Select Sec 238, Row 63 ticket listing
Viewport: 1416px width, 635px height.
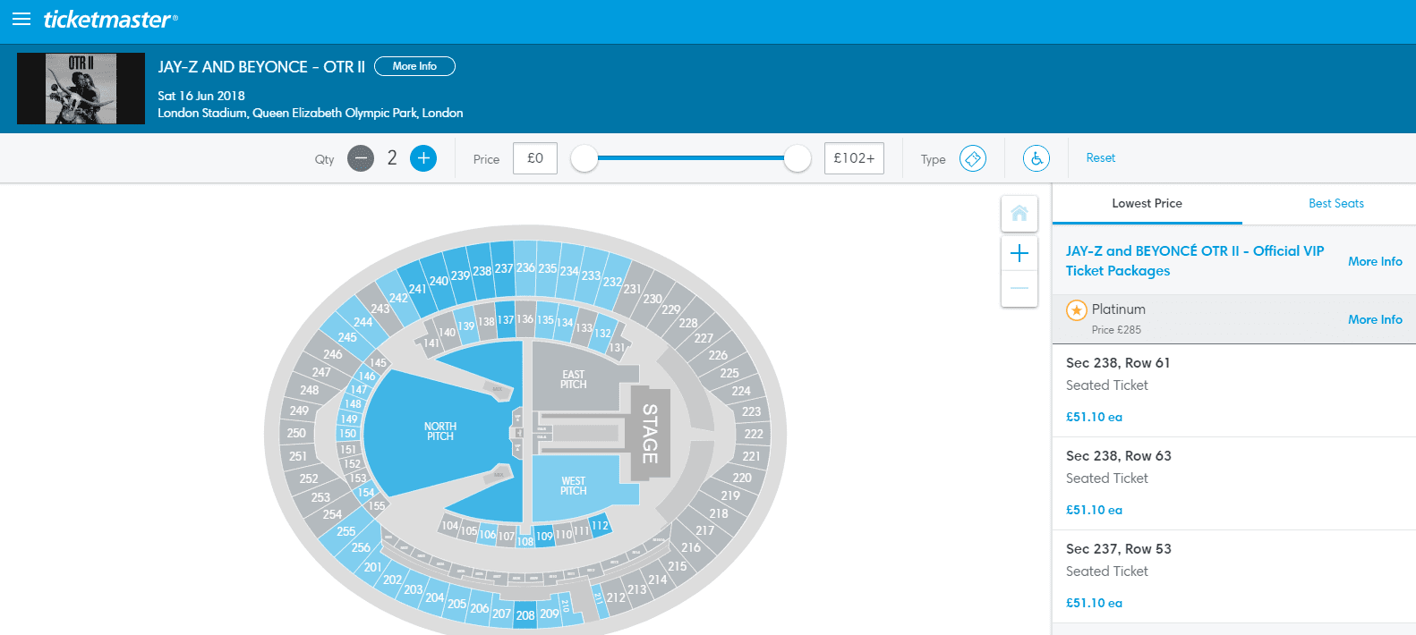[x=1234, y=484]
